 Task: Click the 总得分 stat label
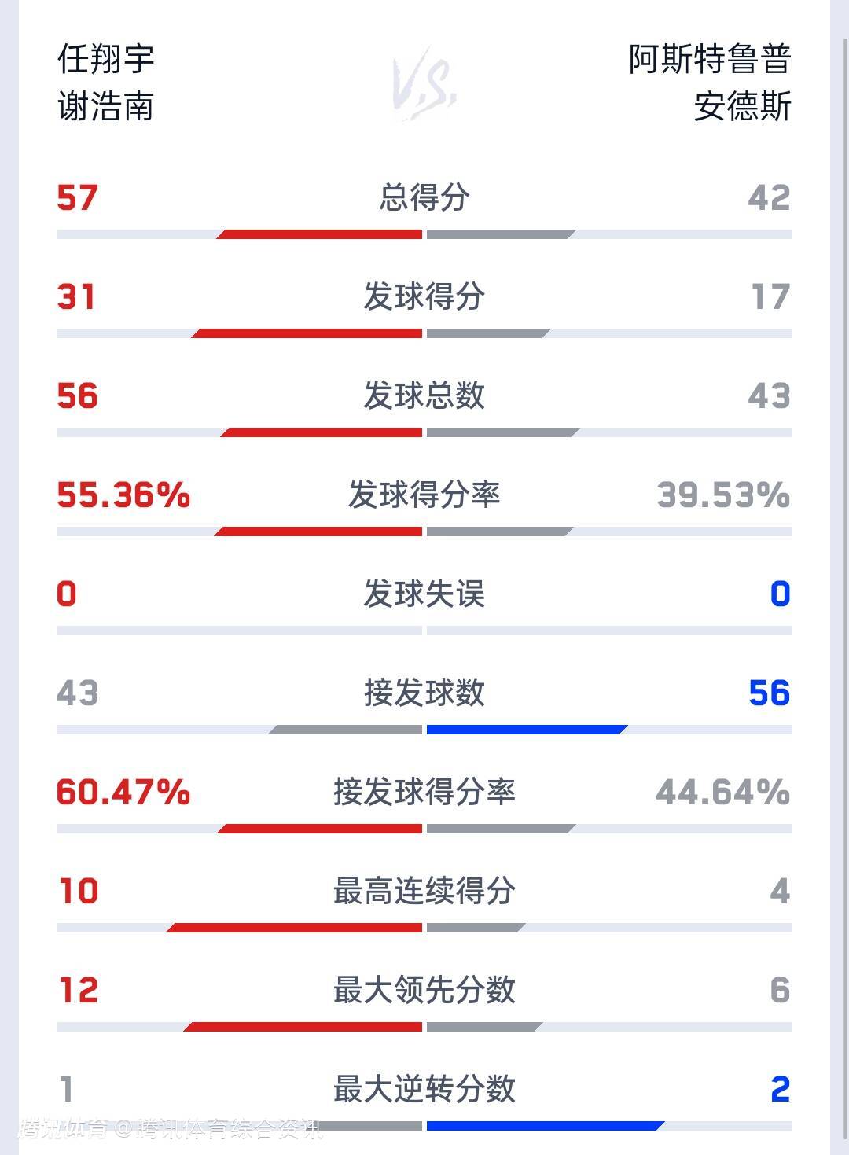[424, 197]
